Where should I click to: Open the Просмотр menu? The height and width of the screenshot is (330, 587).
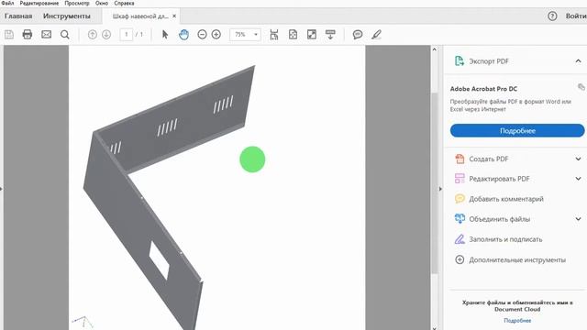click(x=77, y=3)
